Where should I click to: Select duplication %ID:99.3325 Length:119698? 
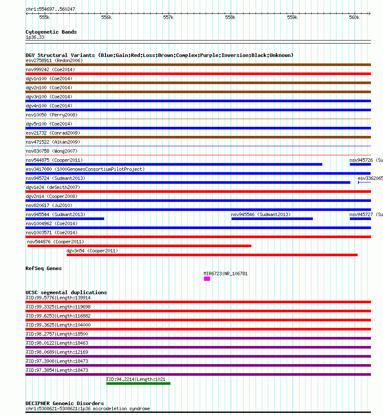(x=198, y=311)
